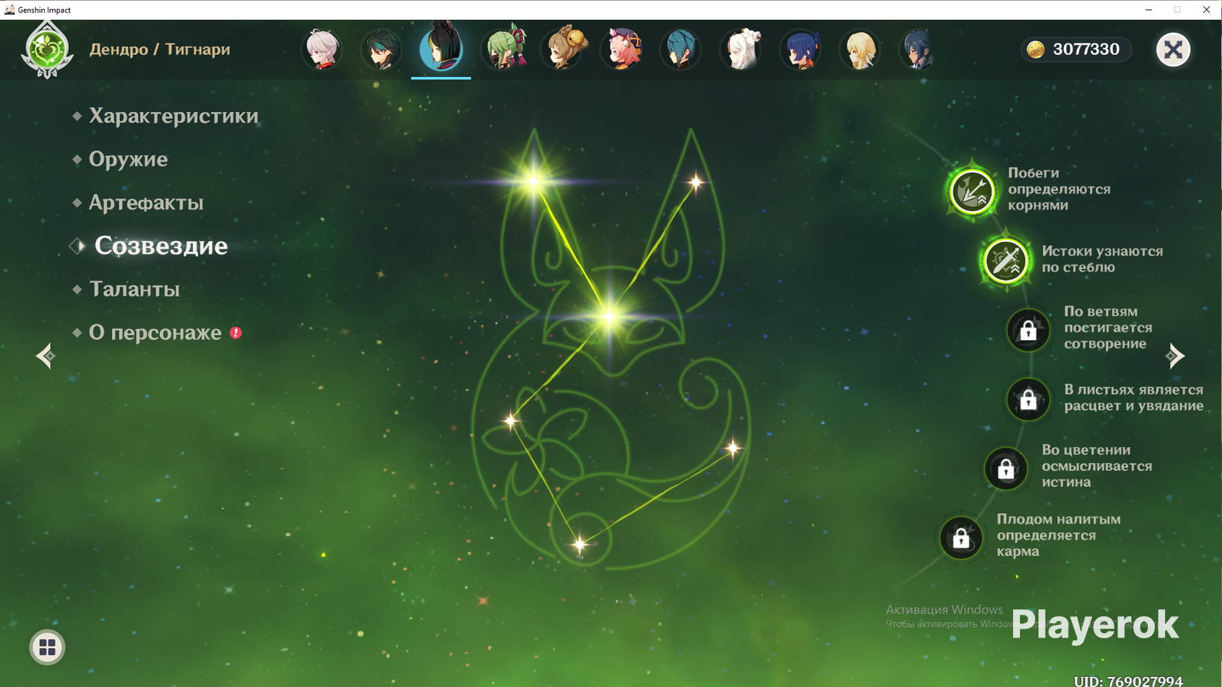Viewport: 1222px width, 687px height.
Task: Click the Genshin Impact title bar app icon
Action: pos(9,10)
